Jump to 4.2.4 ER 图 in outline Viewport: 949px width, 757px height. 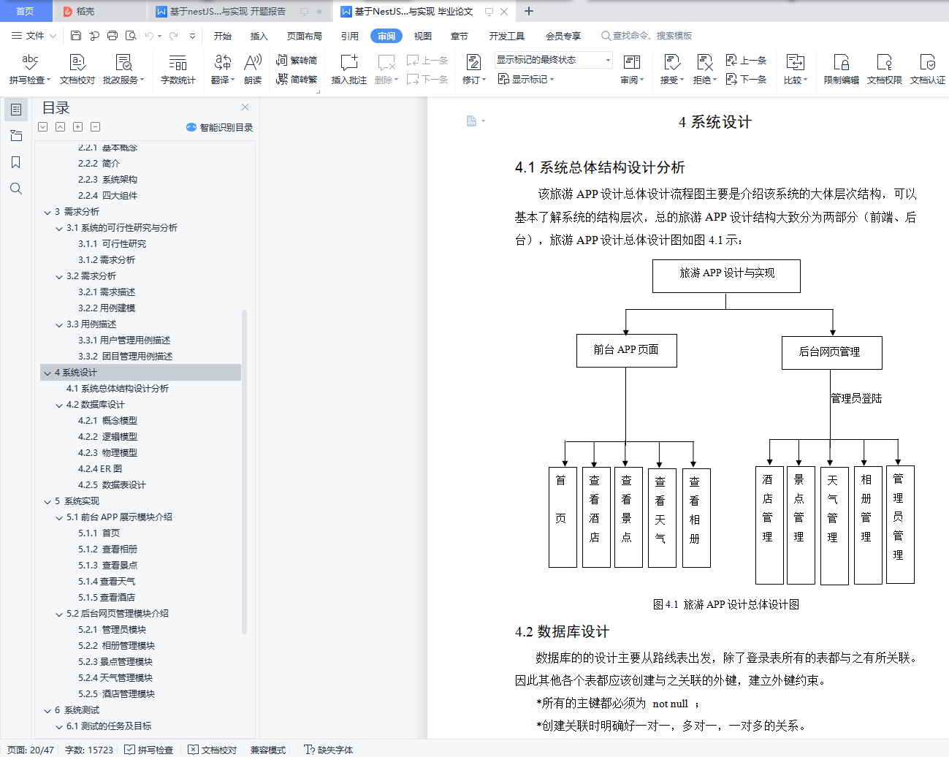pos(100,469)
